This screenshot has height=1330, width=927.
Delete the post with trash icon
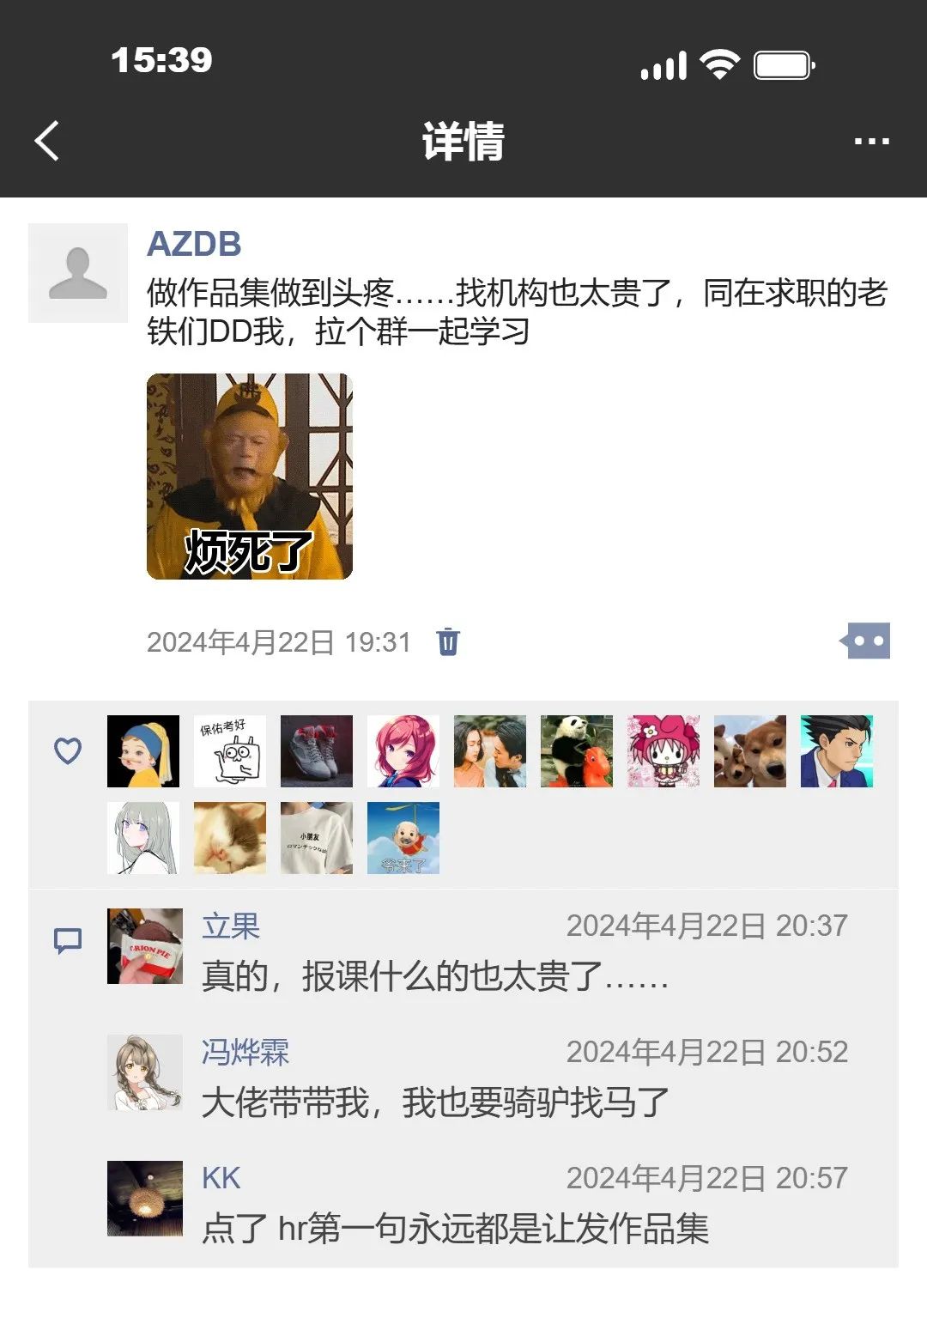(448, 641)
